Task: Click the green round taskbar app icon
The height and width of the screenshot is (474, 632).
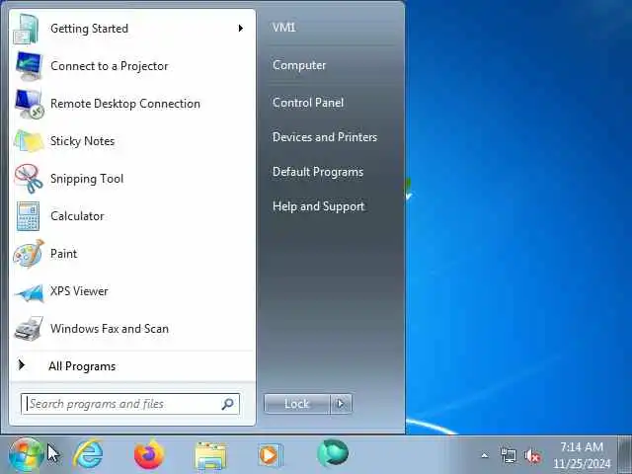Action: [333, 454]
